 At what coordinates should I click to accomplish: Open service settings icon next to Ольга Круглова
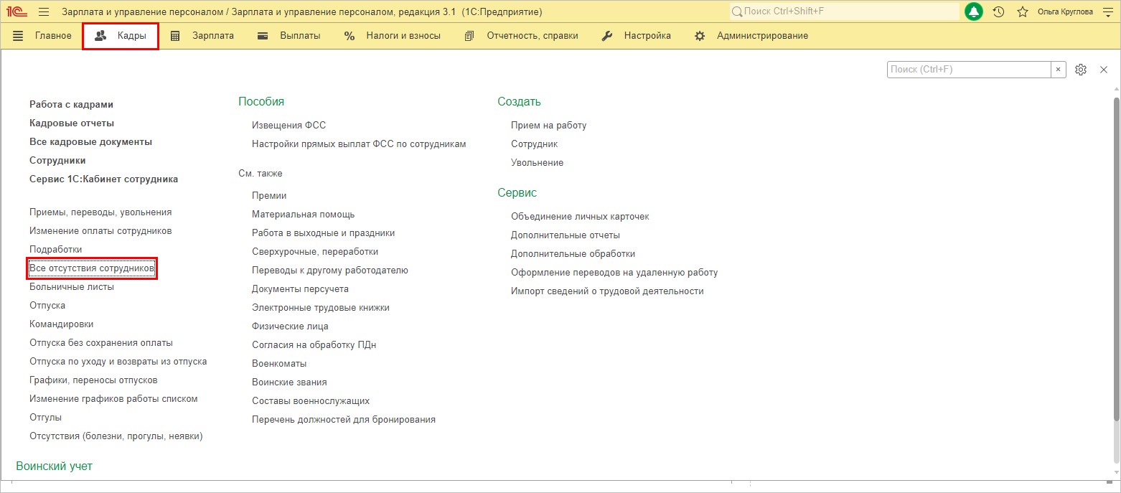pyautogui.click(x=1107, y=12)
